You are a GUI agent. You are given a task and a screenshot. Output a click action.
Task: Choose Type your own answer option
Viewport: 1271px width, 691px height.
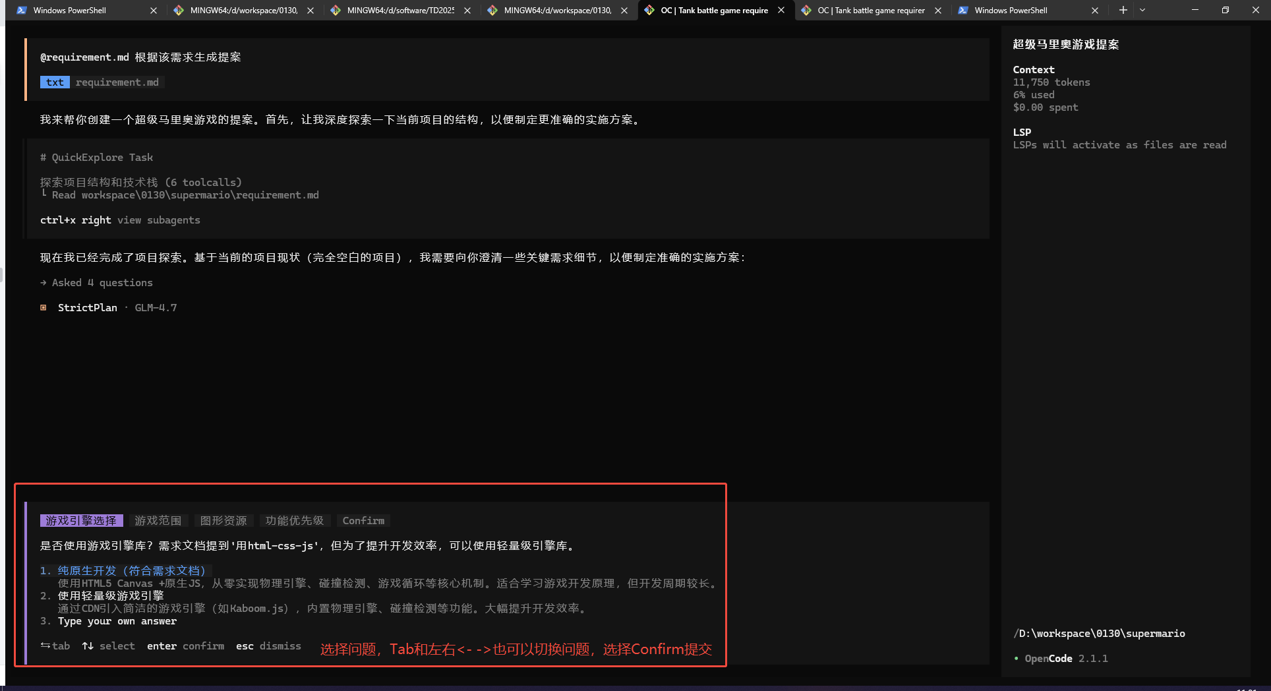tap(117, 621)
